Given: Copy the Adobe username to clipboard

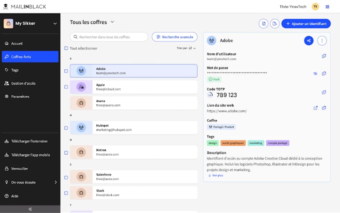Looking at the screenshot, I should click(324, 56).
